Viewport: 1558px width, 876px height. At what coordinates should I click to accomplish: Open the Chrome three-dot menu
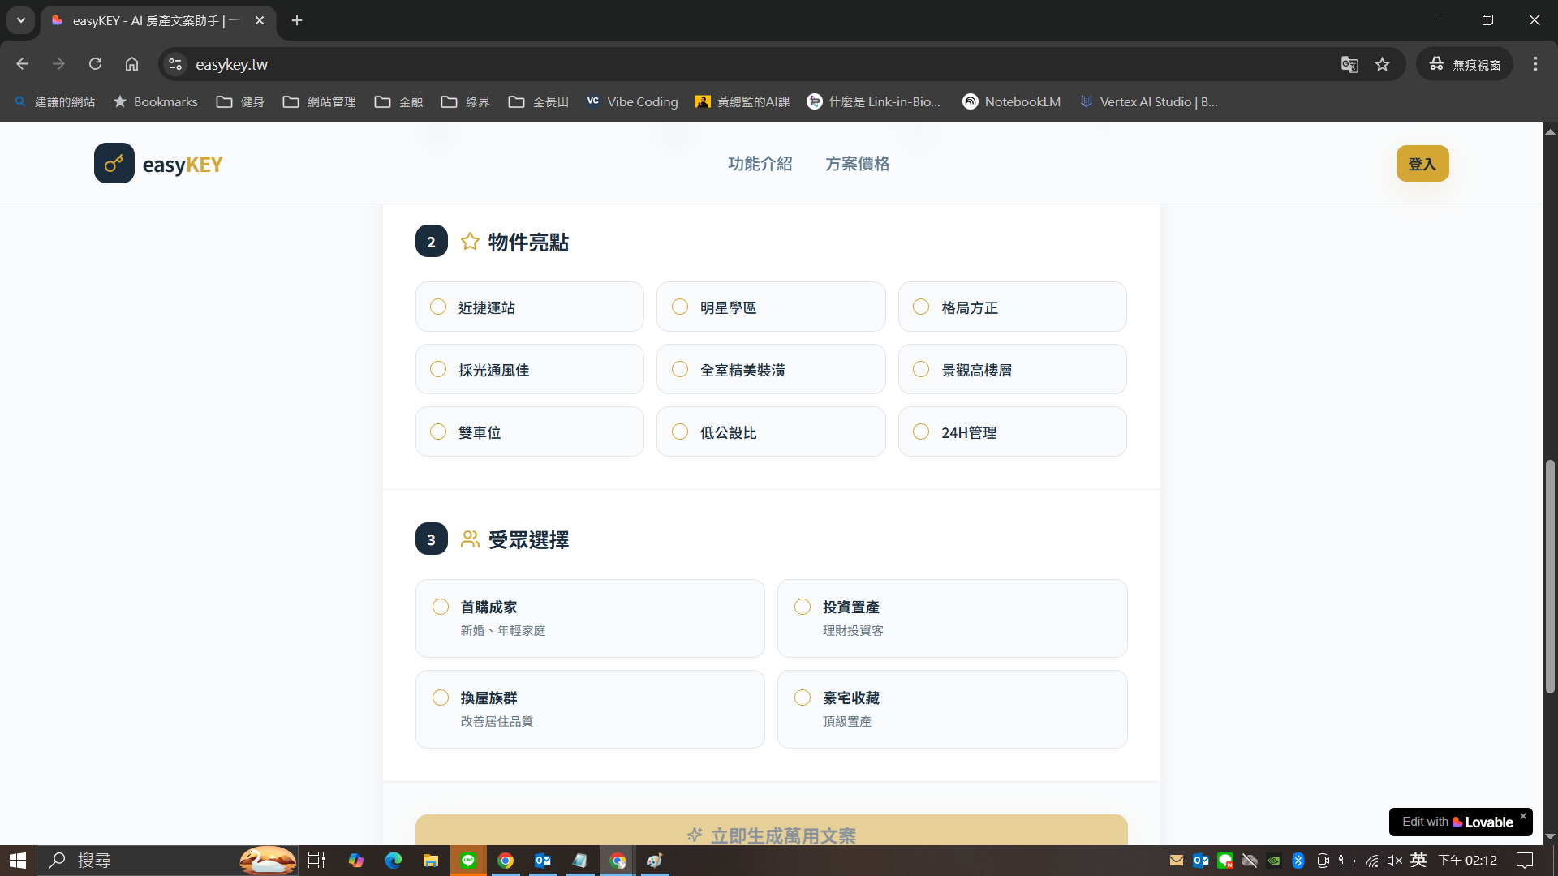tap(1535, 64)
